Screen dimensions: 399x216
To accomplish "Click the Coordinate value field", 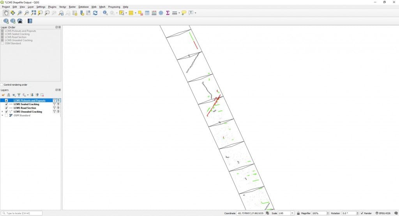I will coord(251,213).
